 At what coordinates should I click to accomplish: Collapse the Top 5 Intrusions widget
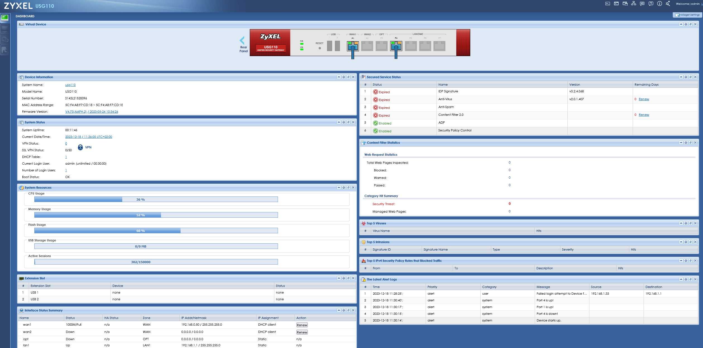click(x=681, y=242)
